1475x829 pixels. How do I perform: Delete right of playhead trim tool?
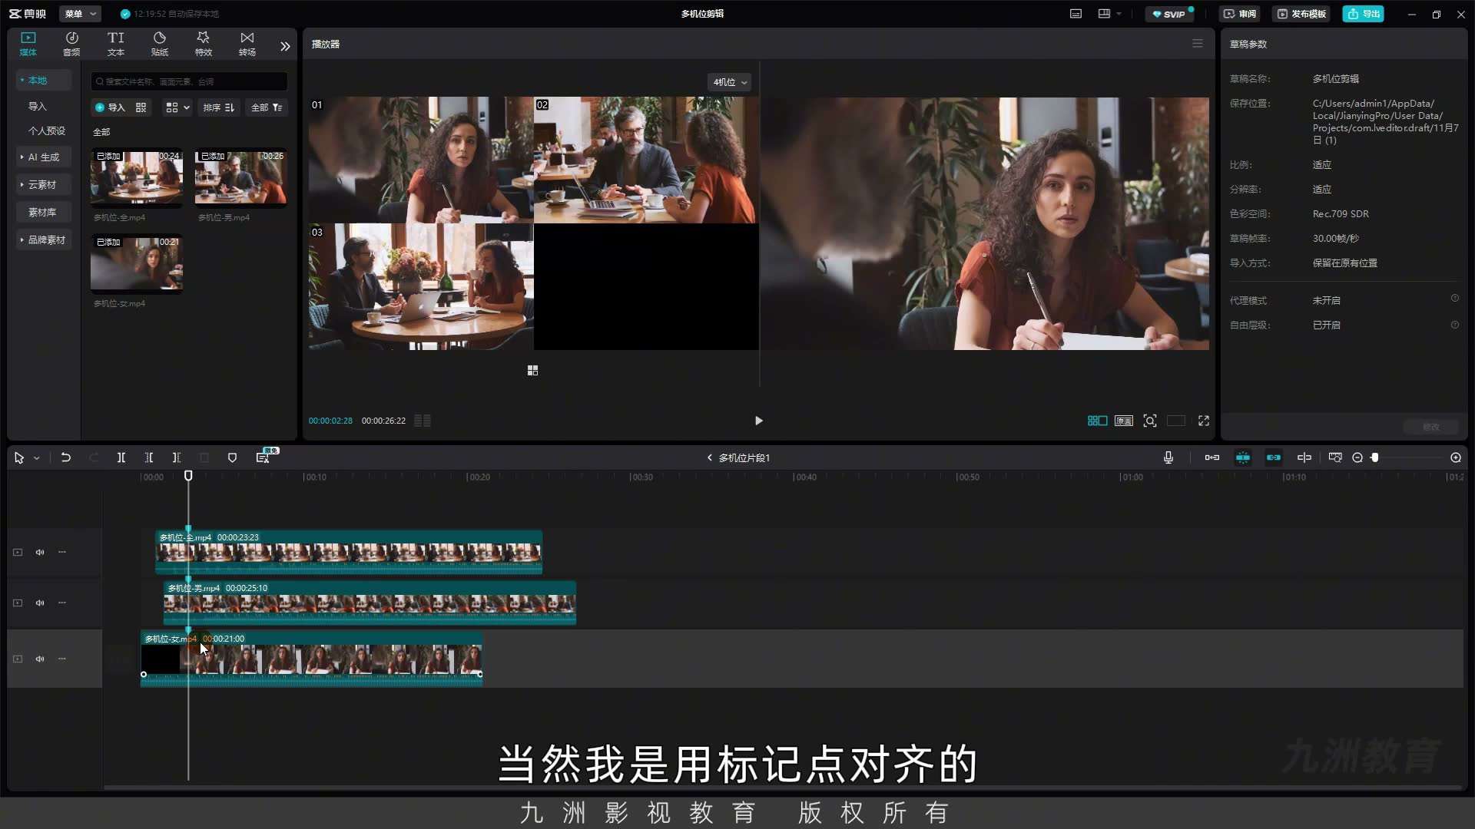point(176,457)
